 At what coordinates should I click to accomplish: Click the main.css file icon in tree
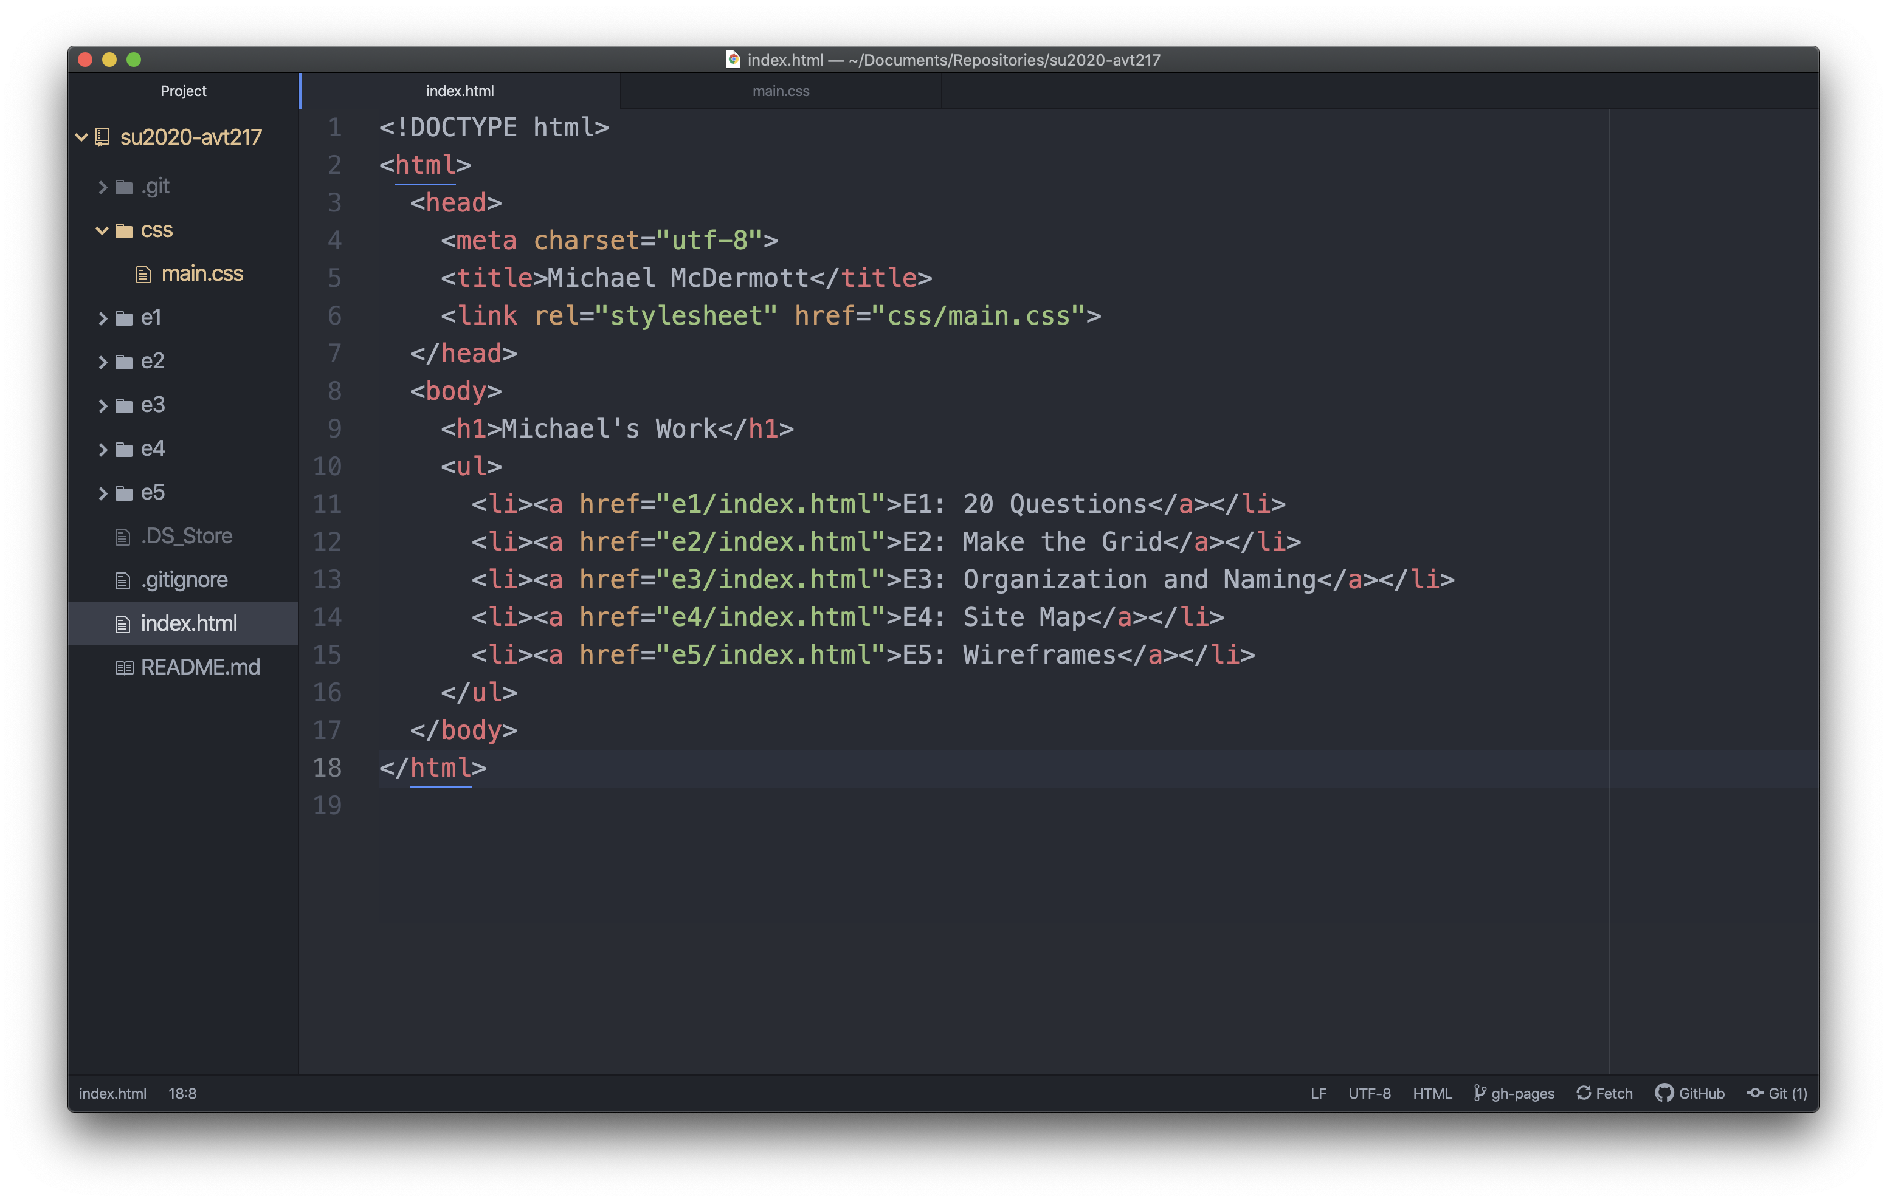point(143,274)
